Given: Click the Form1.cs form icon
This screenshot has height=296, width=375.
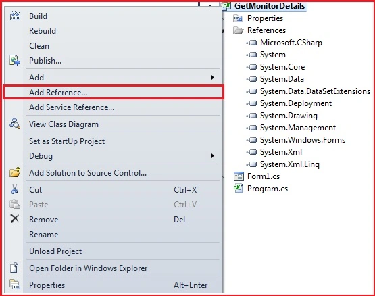Looking at the screenshot, I should 239,176.
